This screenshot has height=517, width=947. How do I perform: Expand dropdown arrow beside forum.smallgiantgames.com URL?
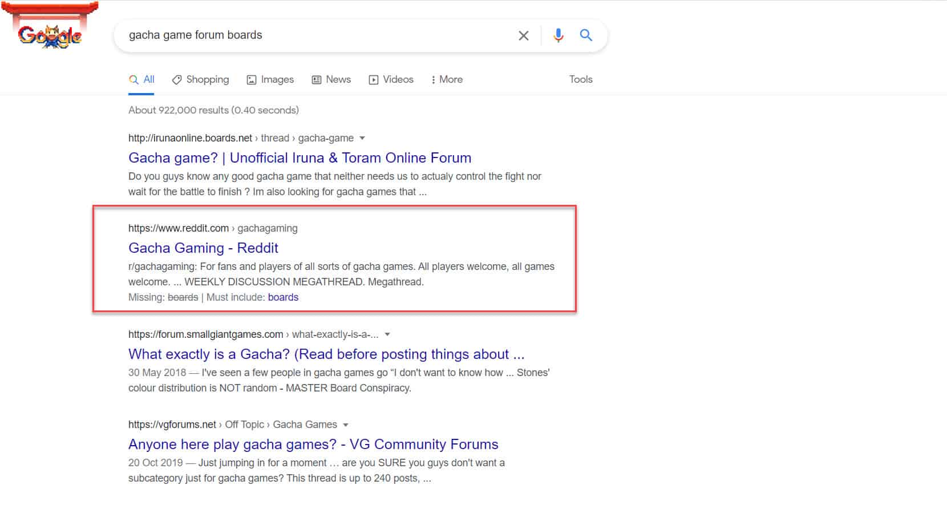tap(387, 335)
